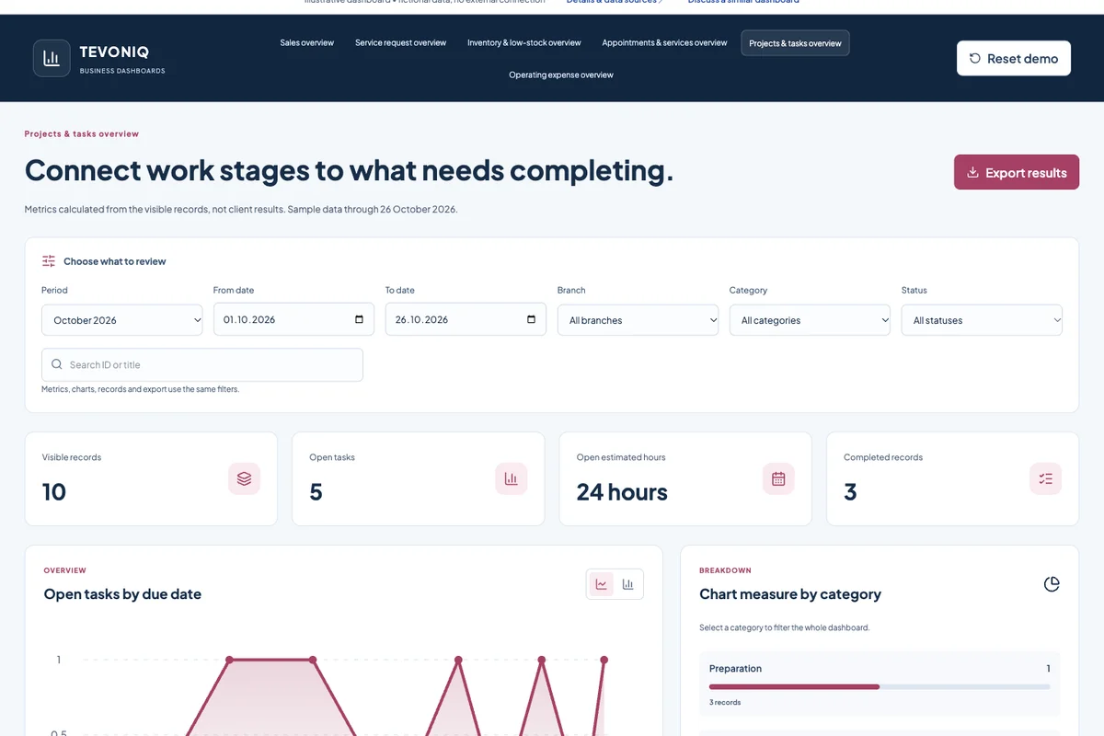Image resolution: width=1104 pixels, height=736 pixels.
Task: Click the Connect work stages page heading
Action: [x=349, y=170]
